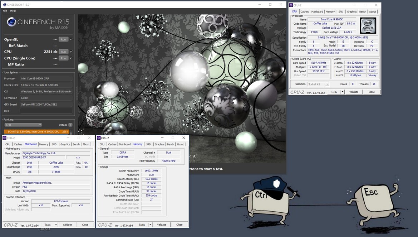This screenshot has height=237, width=418.
Task: Open the Tools dropdown arrow in CPU-Z Memory window
Action: 150,225
